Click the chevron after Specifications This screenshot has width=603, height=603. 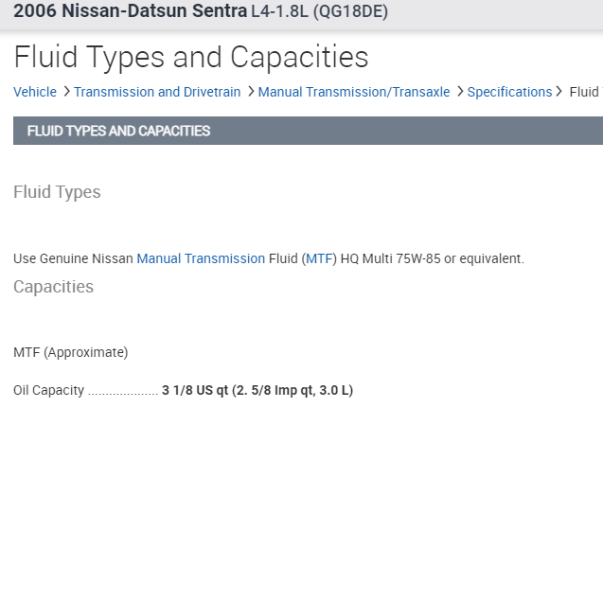[559, 92]
